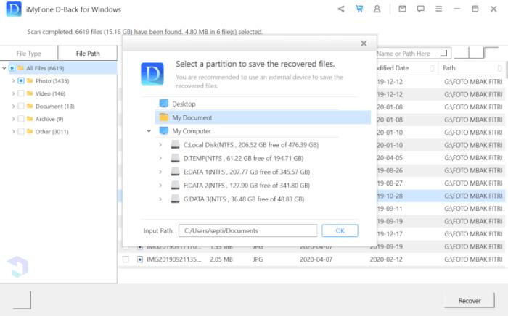Click the Recover button

[470, 301]
